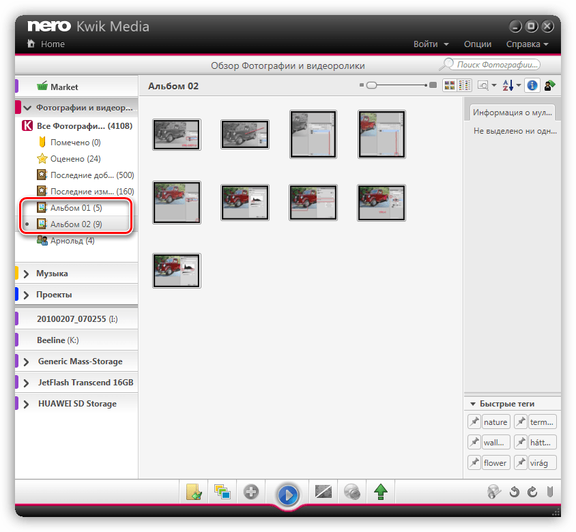Screen dimensions: 576x532
Task: Open the Опции menu
Action: (478, 44)
